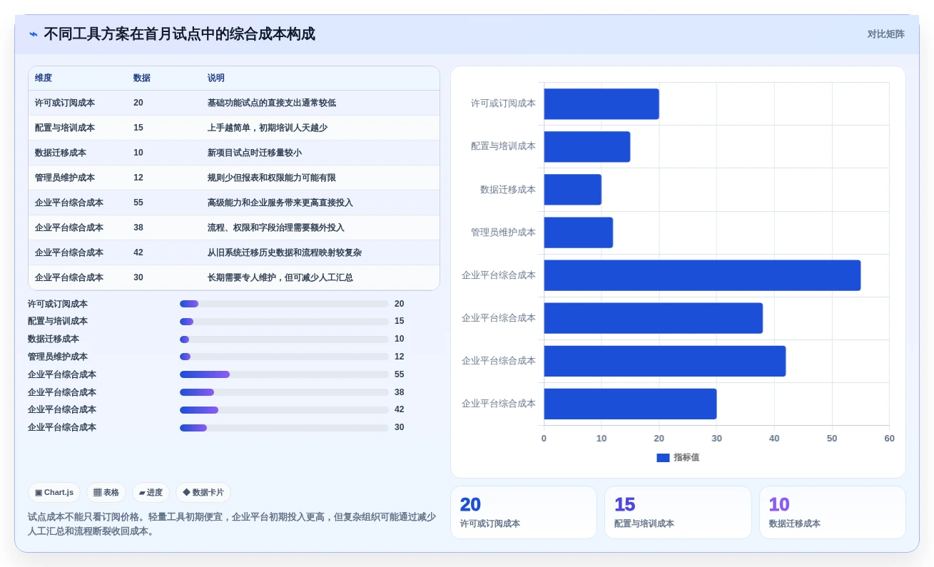
Task: Click description 高级能力和企业服务带来更高直接投入
Action: pos(280,203)
